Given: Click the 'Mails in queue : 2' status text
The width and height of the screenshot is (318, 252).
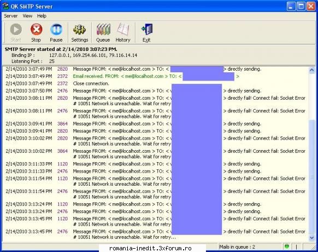Looking at the screenshot, I should [237, 247].
